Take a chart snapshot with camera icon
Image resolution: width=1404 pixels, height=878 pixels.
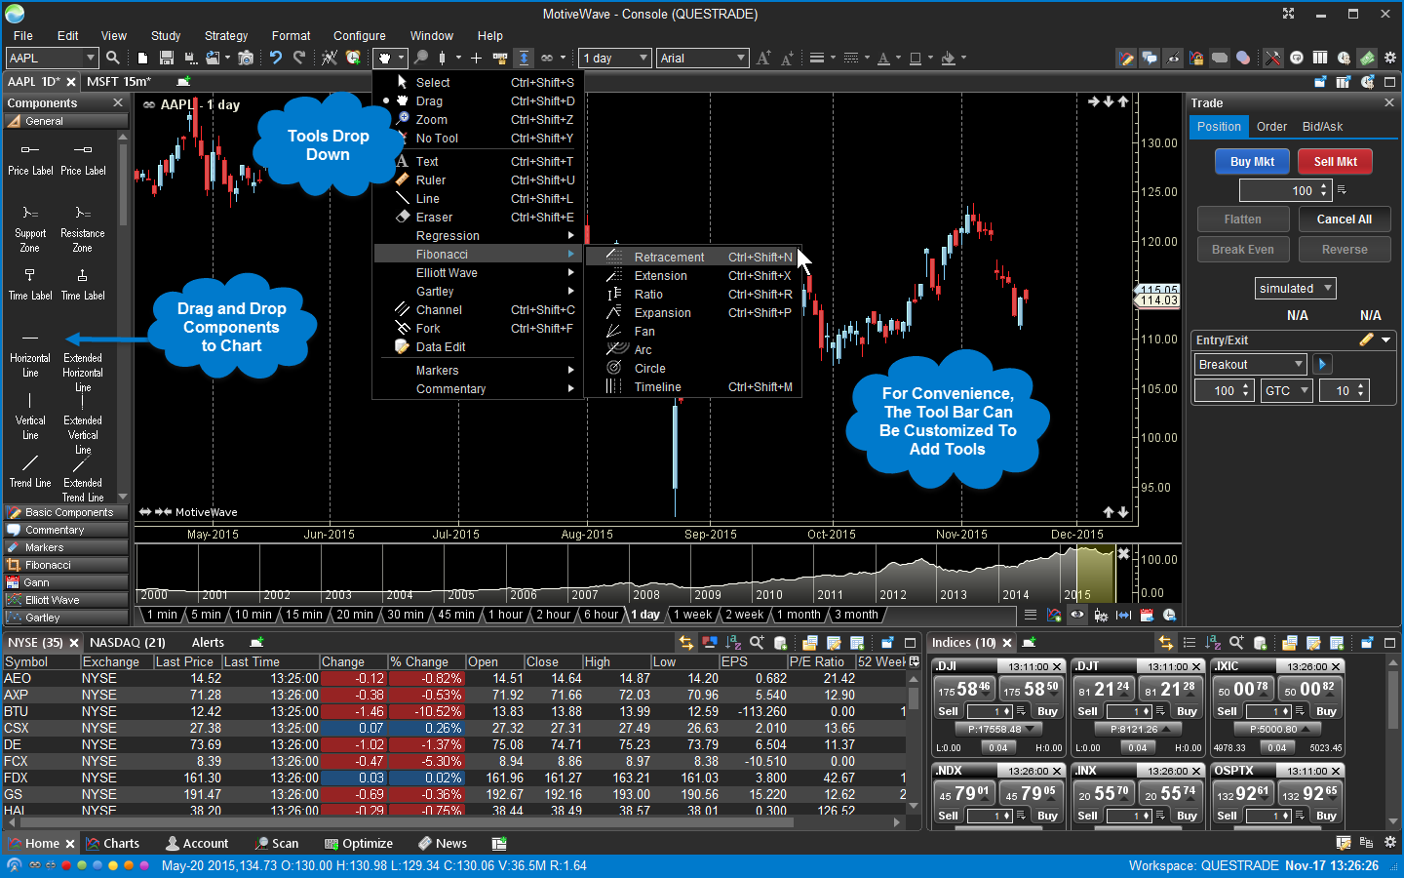[246, 58]
